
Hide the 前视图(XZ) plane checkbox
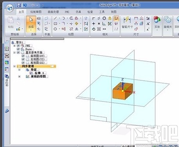(x=23, y=63)
